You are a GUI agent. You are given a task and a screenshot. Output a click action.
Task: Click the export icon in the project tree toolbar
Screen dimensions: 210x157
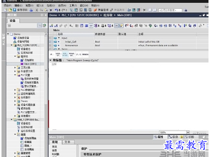(44, 26)
